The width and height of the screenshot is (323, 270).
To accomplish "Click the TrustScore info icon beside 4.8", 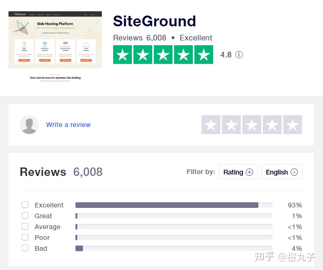I will pyautogui.click(x=239, y=55).
